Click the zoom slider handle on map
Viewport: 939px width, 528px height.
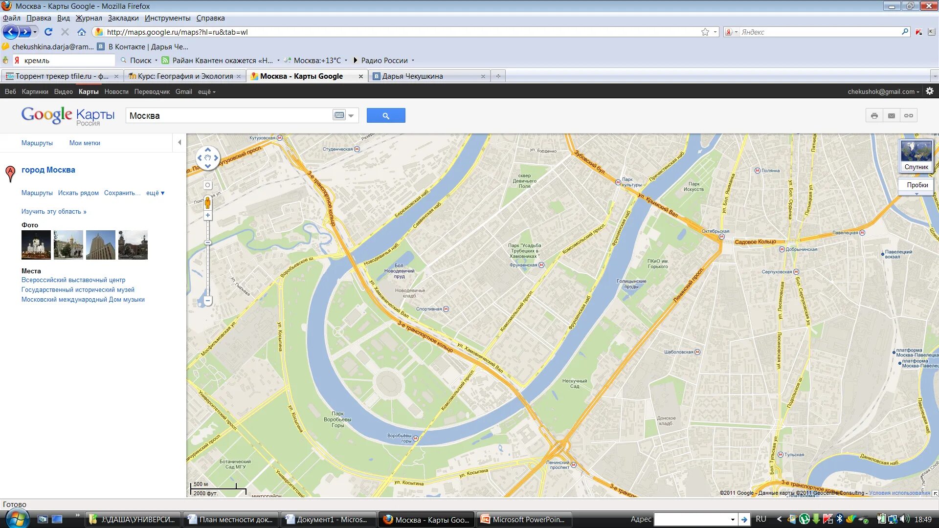coord(208,242)
